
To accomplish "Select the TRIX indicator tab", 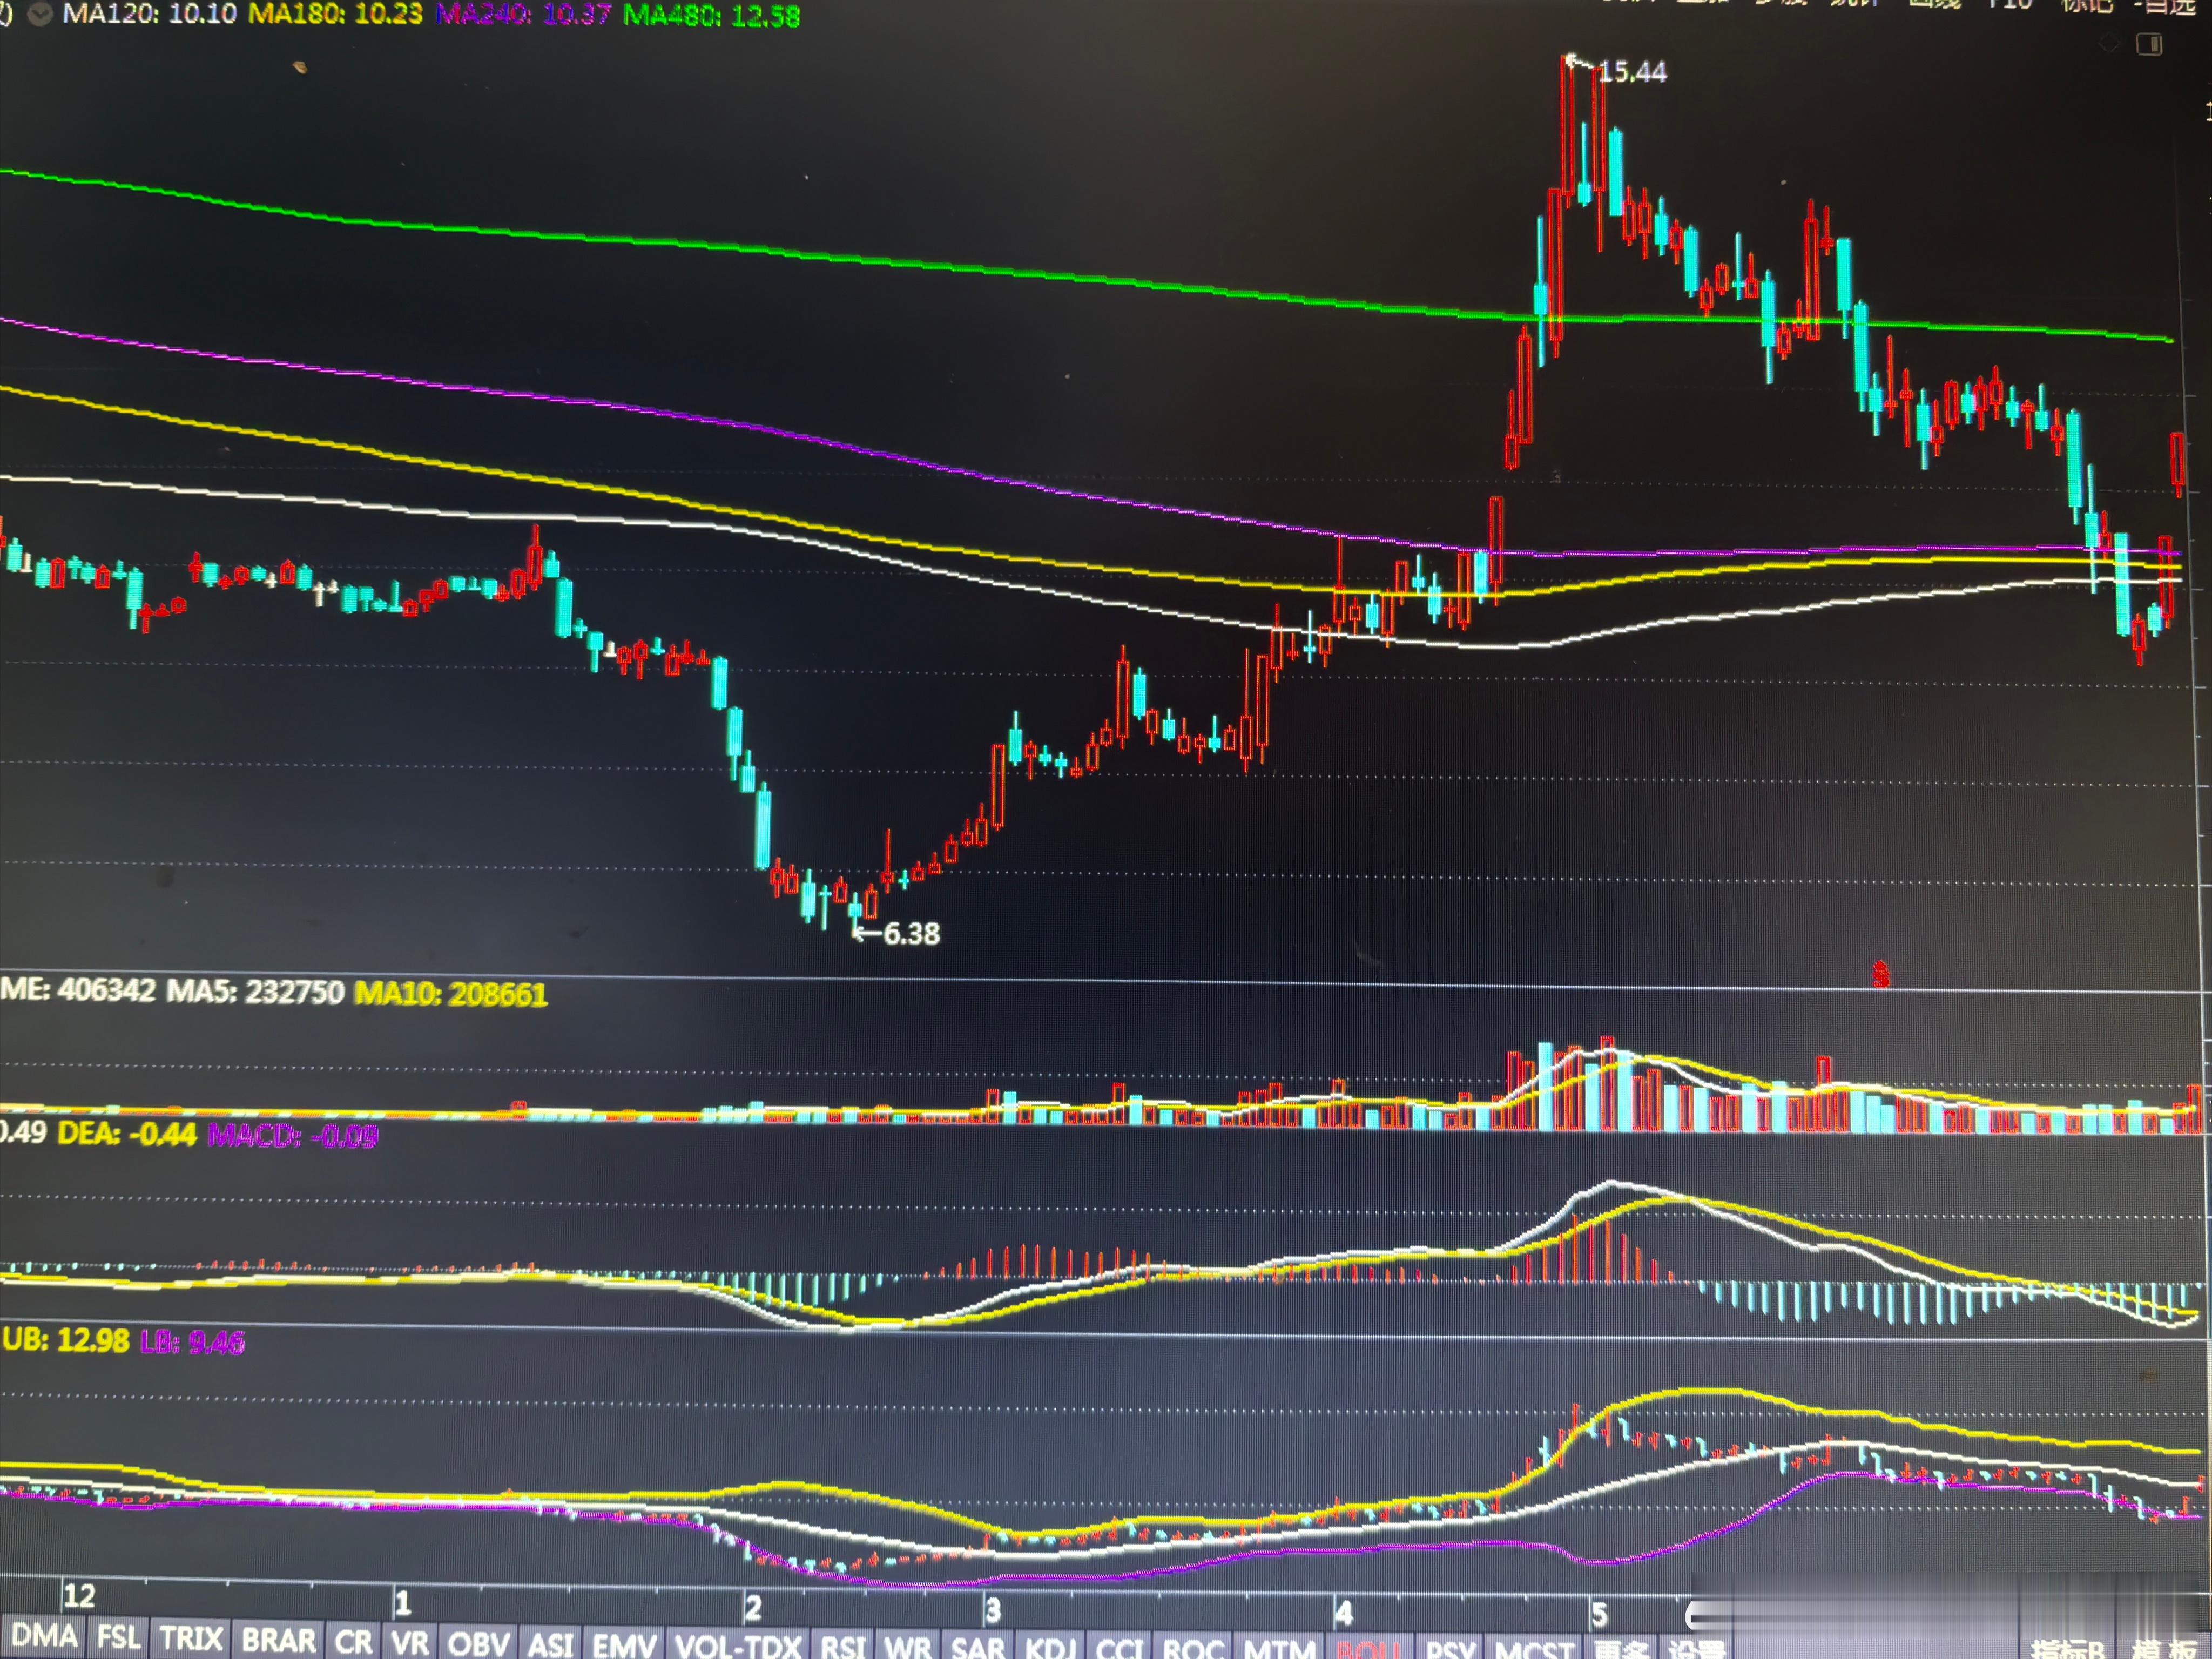I will click(191, 1638).
